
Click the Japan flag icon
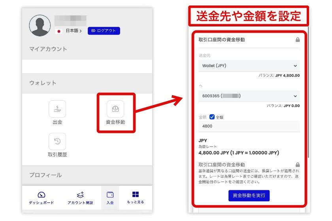pos(59,31)
